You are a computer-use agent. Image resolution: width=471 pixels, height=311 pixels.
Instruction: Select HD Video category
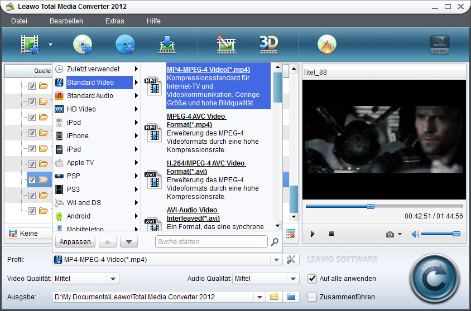click(x=81, y=109)
